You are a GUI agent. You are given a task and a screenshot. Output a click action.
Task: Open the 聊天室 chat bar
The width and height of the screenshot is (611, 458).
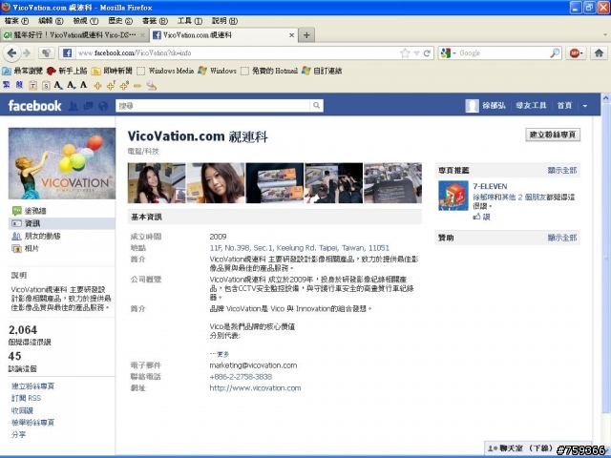[x=537, y=448]
